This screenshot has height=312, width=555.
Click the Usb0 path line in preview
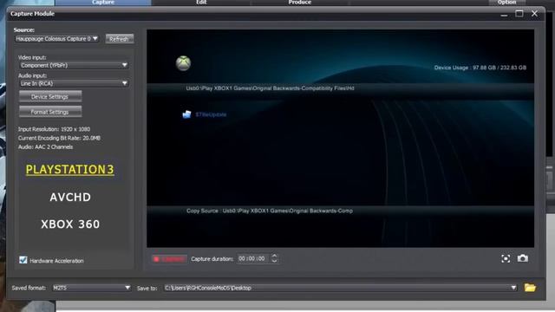click(x=270, y=88)
